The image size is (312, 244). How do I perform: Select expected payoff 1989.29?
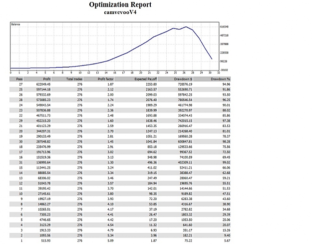click(x=151, y=105)
